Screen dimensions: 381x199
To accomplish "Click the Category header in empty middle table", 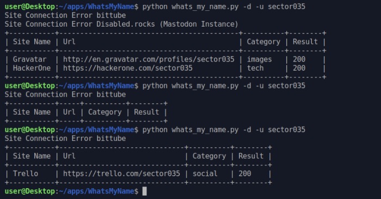I will 105,112.
